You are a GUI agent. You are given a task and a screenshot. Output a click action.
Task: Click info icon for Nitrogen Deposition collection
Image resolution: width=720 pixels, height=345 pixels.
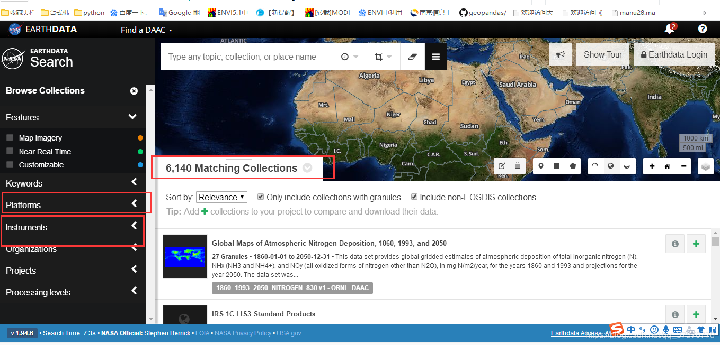coord(675,244)
